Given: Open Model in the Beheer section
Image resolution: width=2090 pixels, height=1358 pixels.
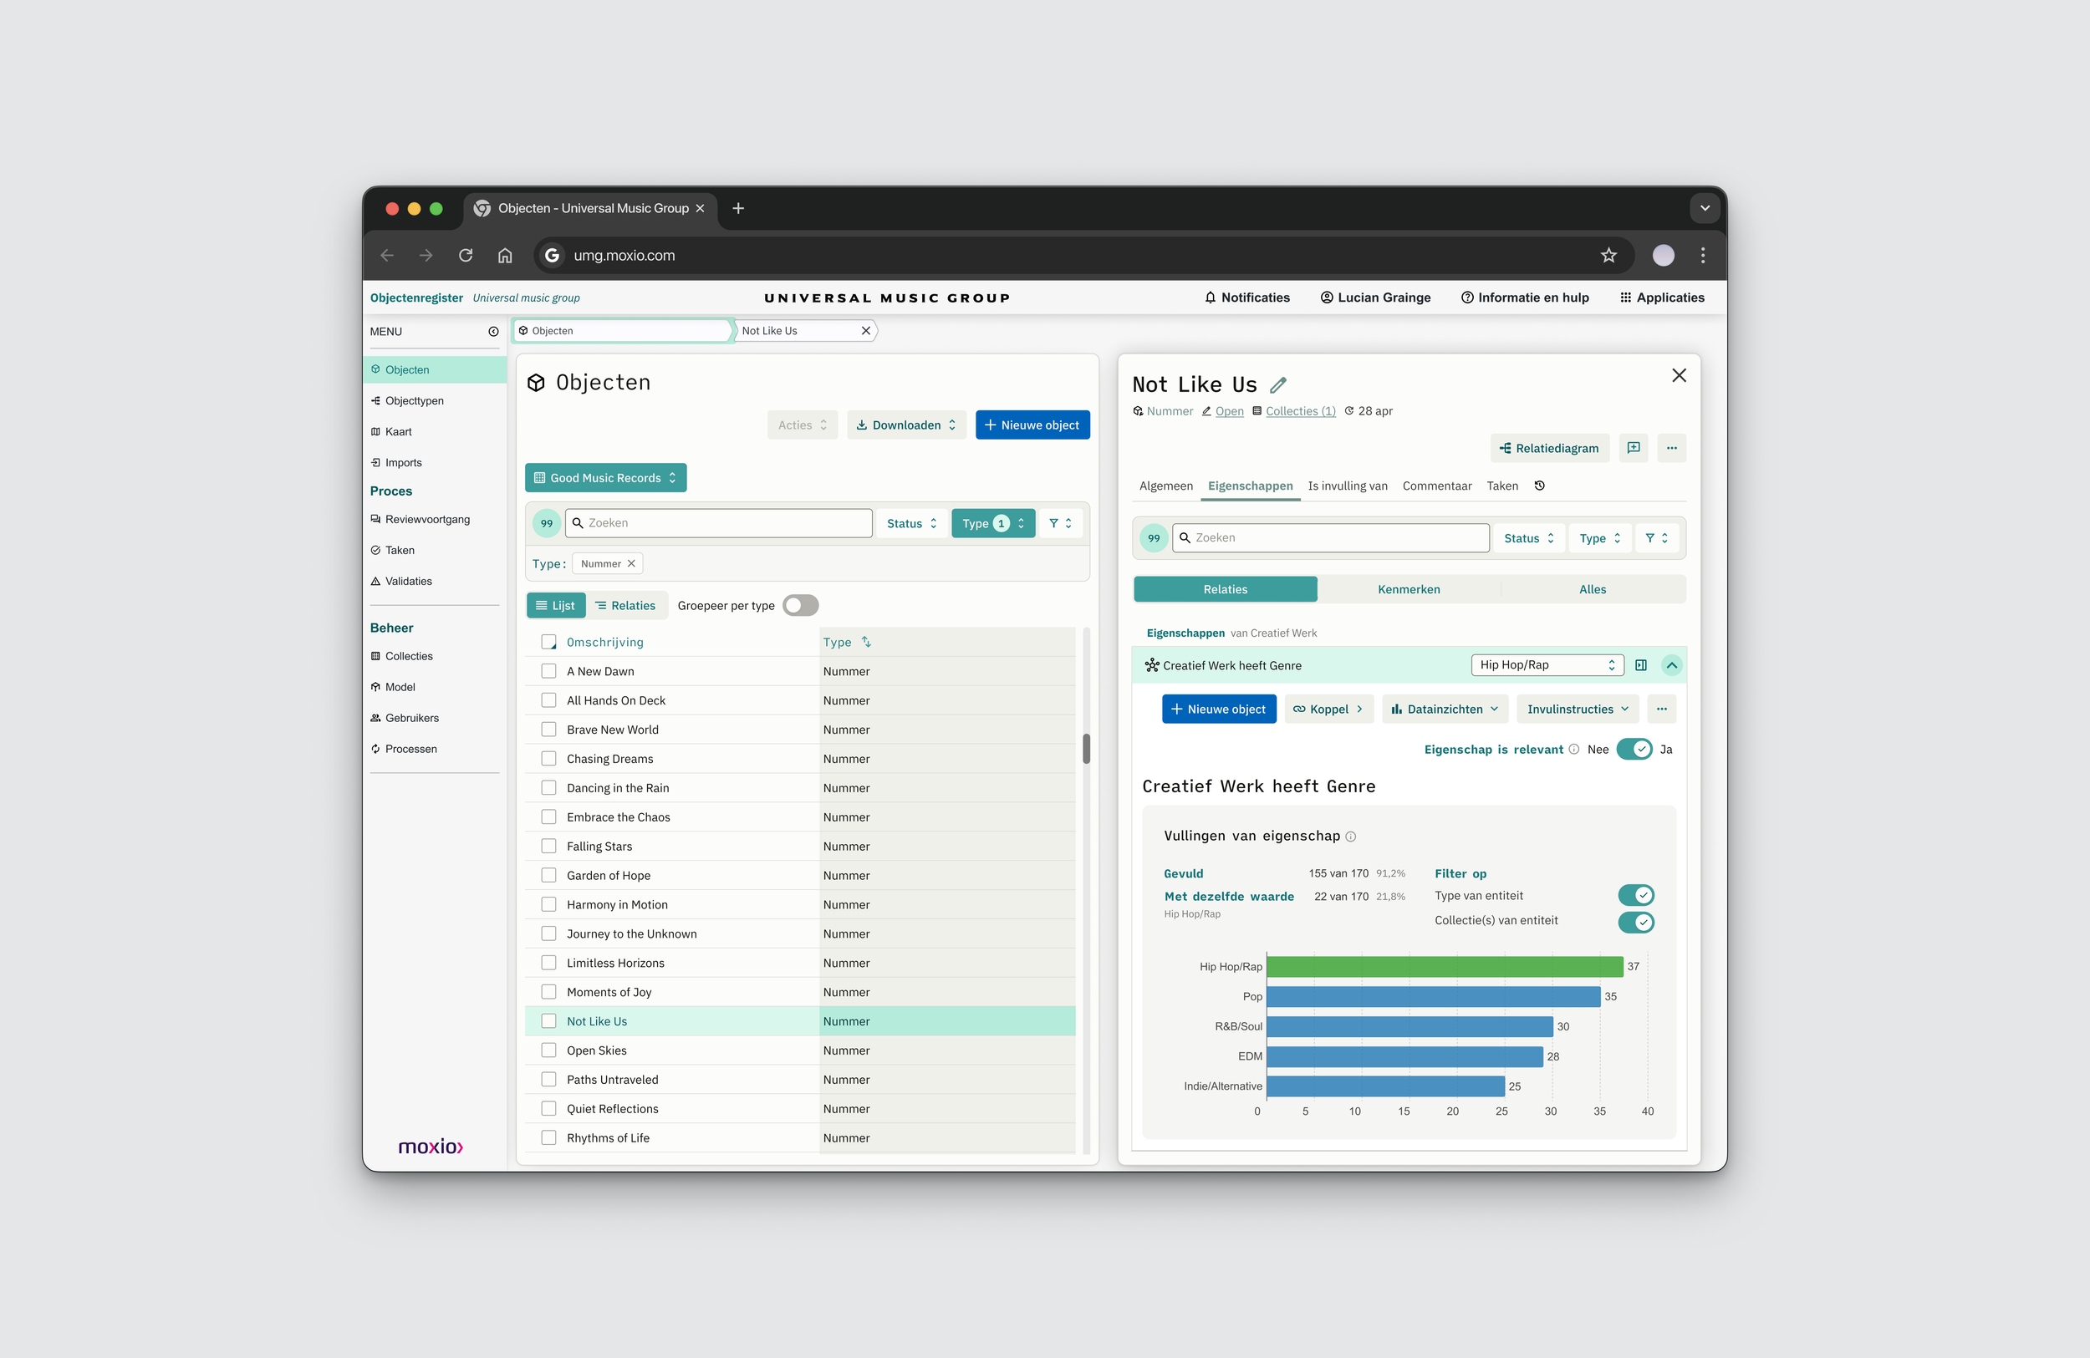Looking at the screenshot, I should tap(400, 687).
